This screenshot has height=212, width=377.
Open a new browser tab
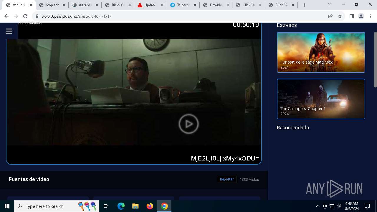click(x=304, y=5)
